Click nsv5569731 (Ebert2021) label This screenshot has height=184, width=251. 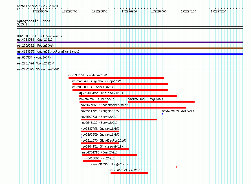click(99, 117)
